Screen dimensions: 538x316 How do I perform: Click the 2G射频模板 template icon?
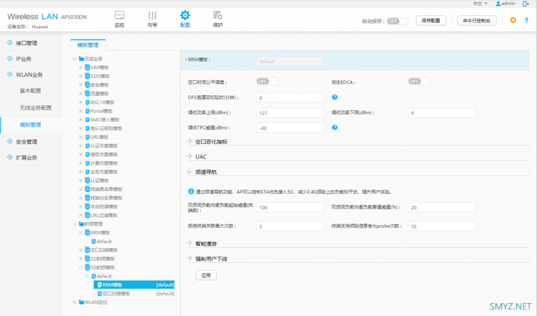click(88, 259)
